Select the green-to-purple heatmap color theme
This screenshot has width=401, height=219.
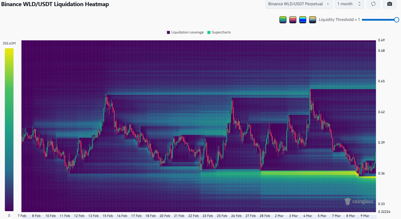(x=283, y=20)
